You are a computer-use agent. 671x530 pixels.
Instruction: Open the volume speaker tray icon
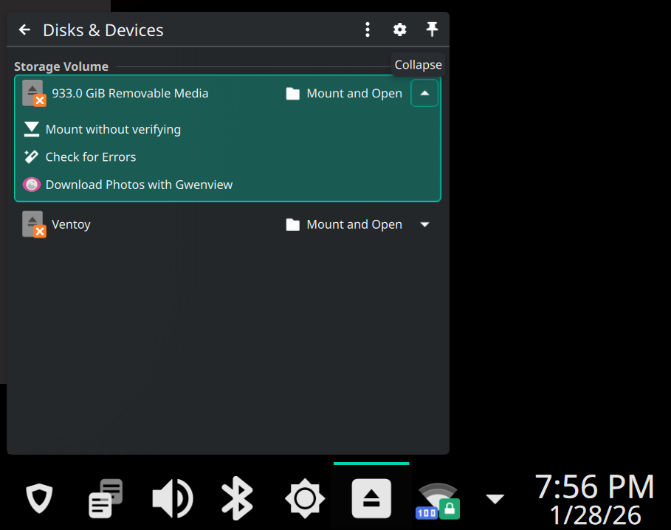pos(171,499)
